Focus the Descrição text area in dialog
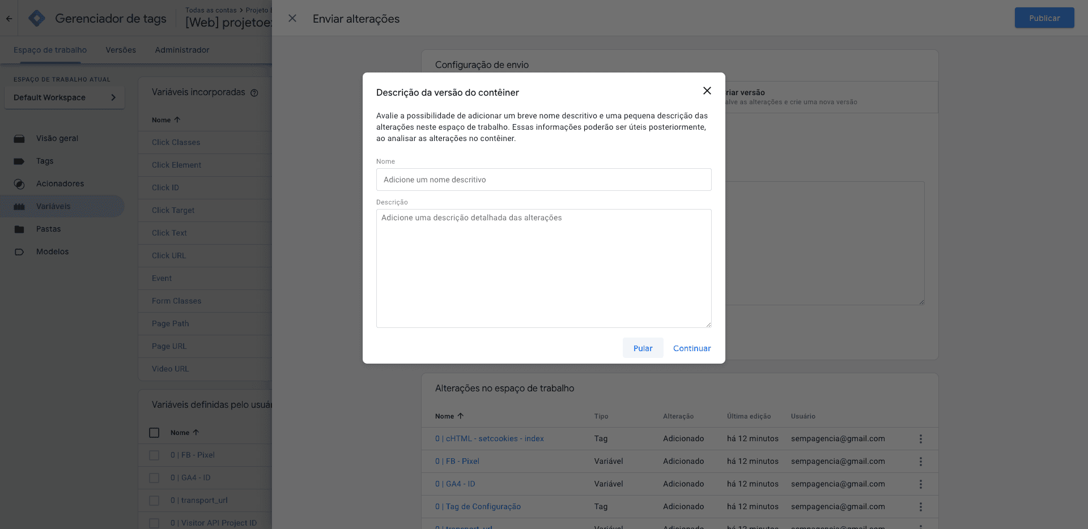This screenshot has height=529, width=1088. (x=543, y=268)
